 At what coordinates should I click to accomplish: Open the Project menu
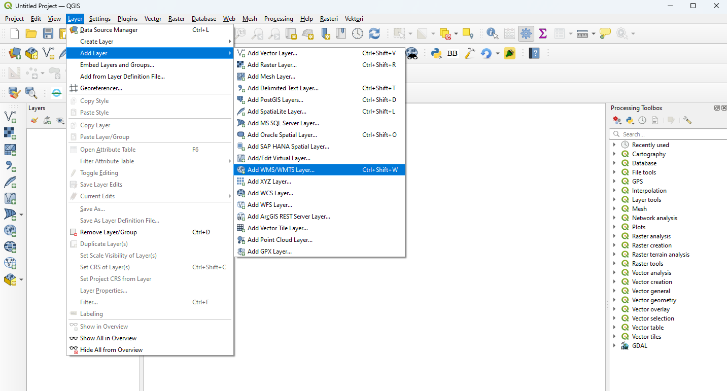point(14,19)
